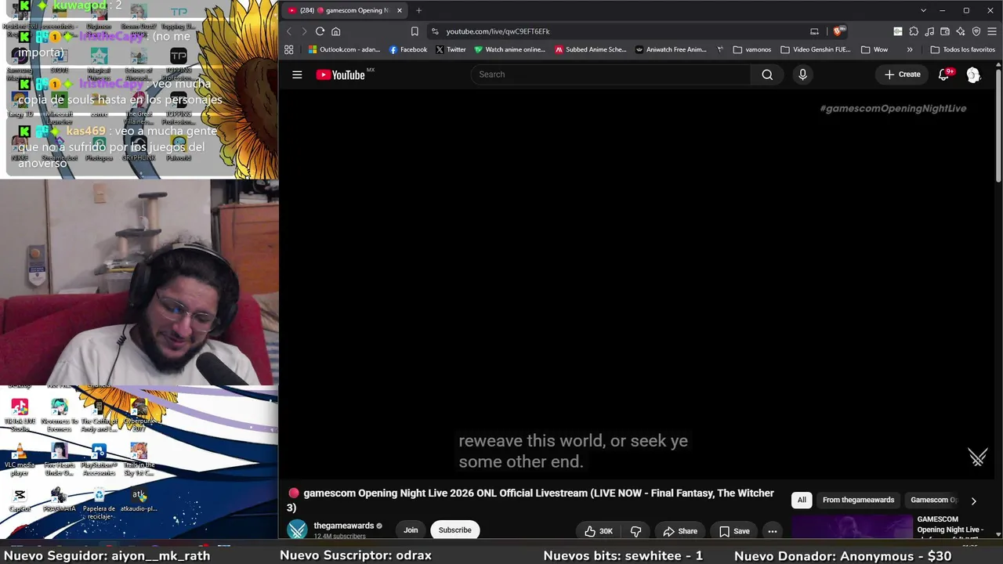Start voice search with microphone icon

802,74
